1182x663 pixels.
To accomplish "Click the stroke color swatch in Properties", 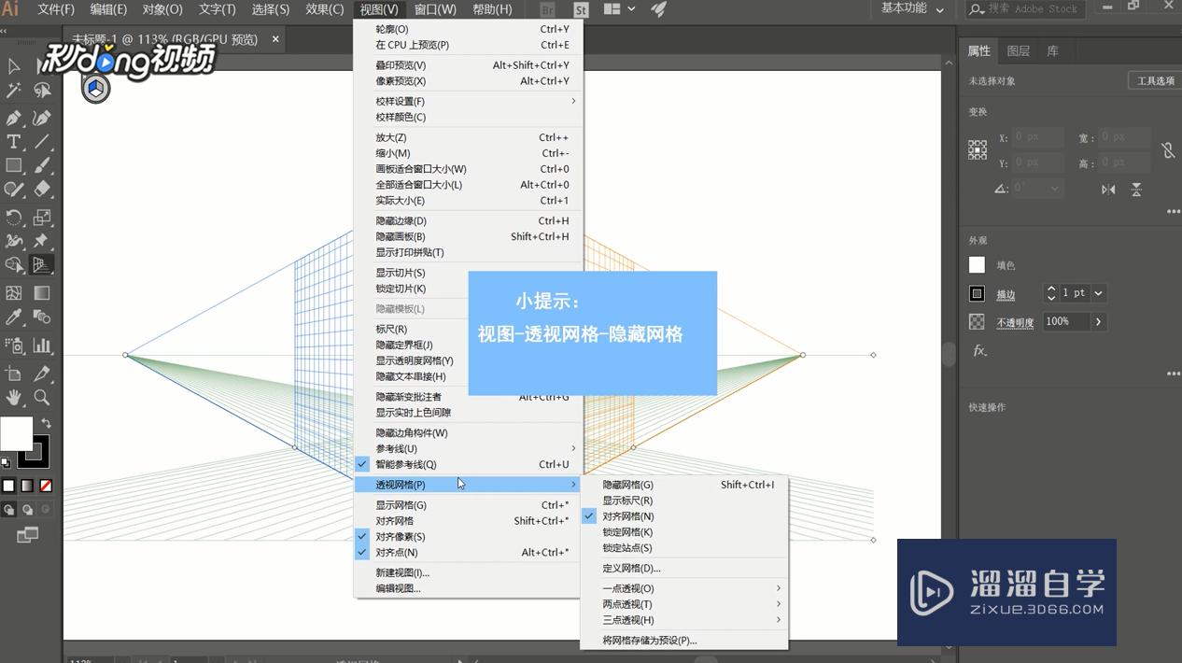I will click(x=977, y=293).
